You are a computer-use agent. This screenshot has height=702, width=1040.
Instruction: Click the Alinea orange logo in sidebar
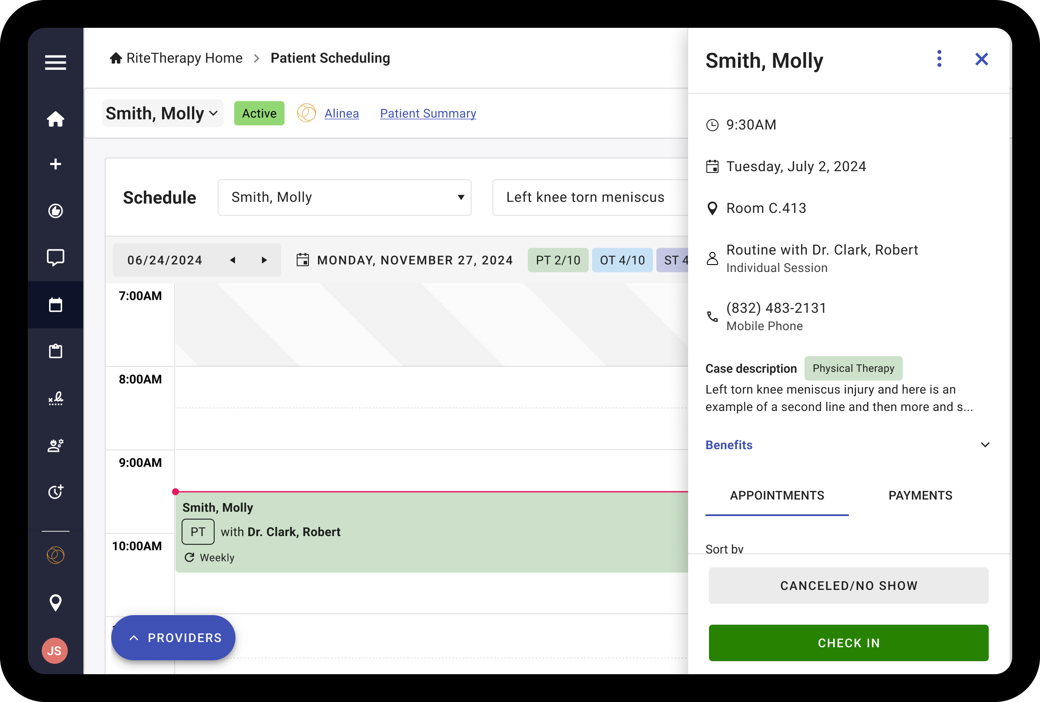point(56,555)
